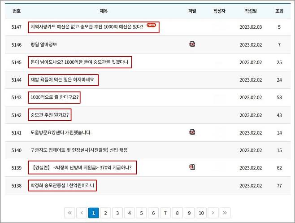
Task: Open post '제발 욕들어 먹는 일은 하지마세요'
Action: click(62, 80)
